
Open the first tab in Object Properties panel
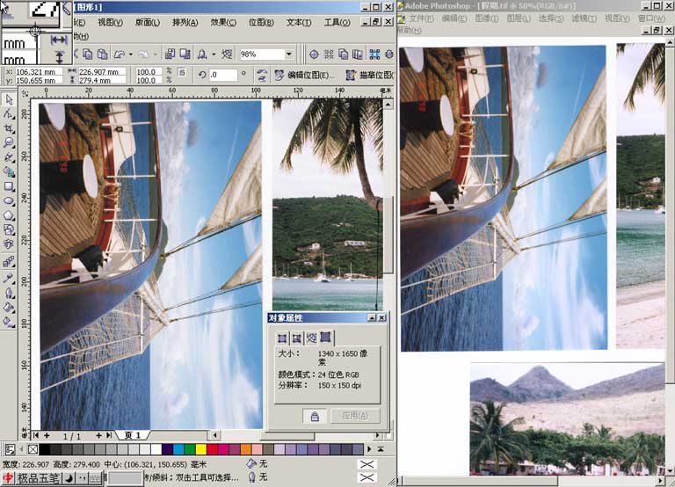(x=282, y=338)
